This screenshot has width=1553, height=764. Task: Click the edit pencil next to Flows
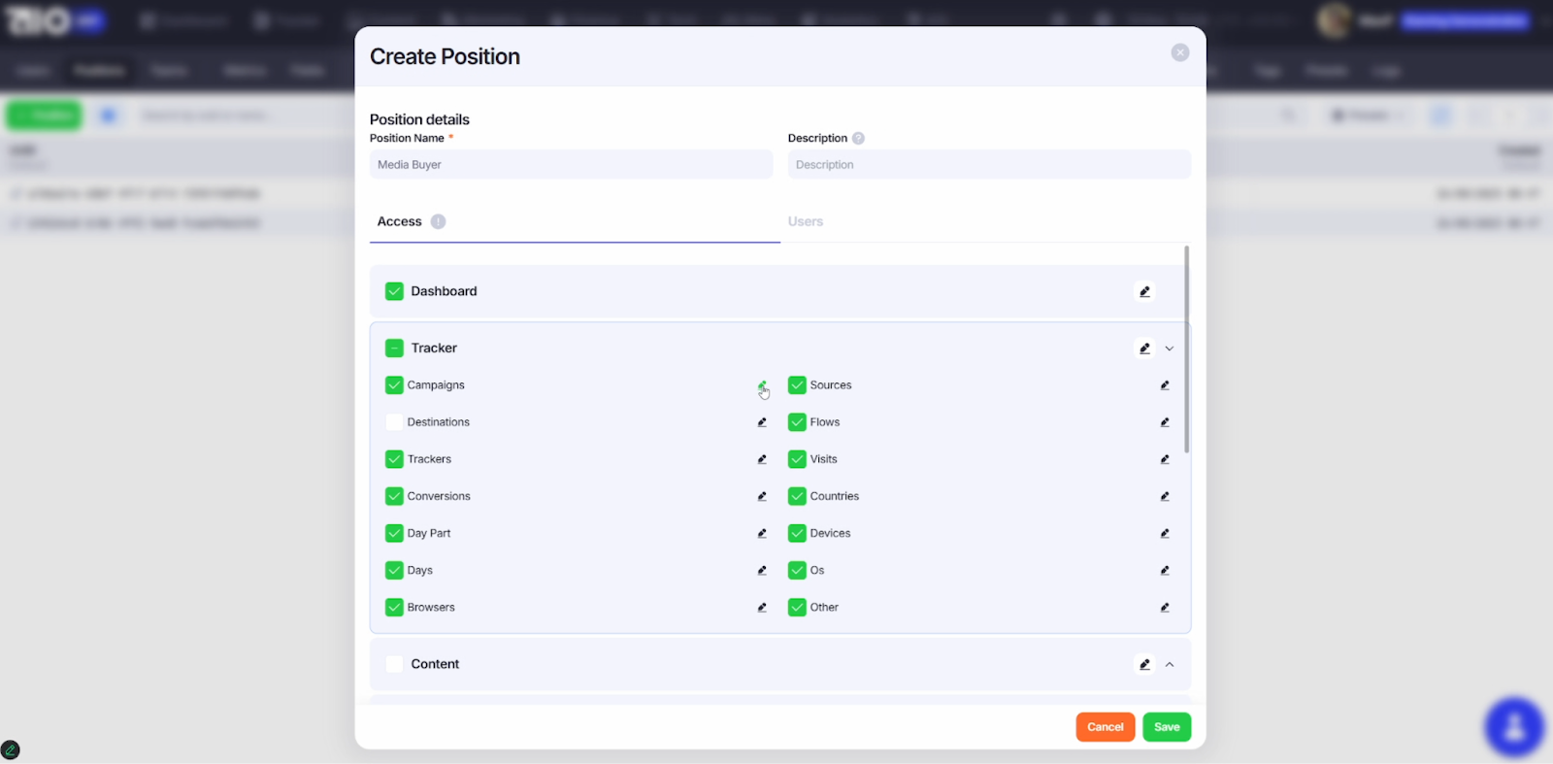pos(1165,422)
